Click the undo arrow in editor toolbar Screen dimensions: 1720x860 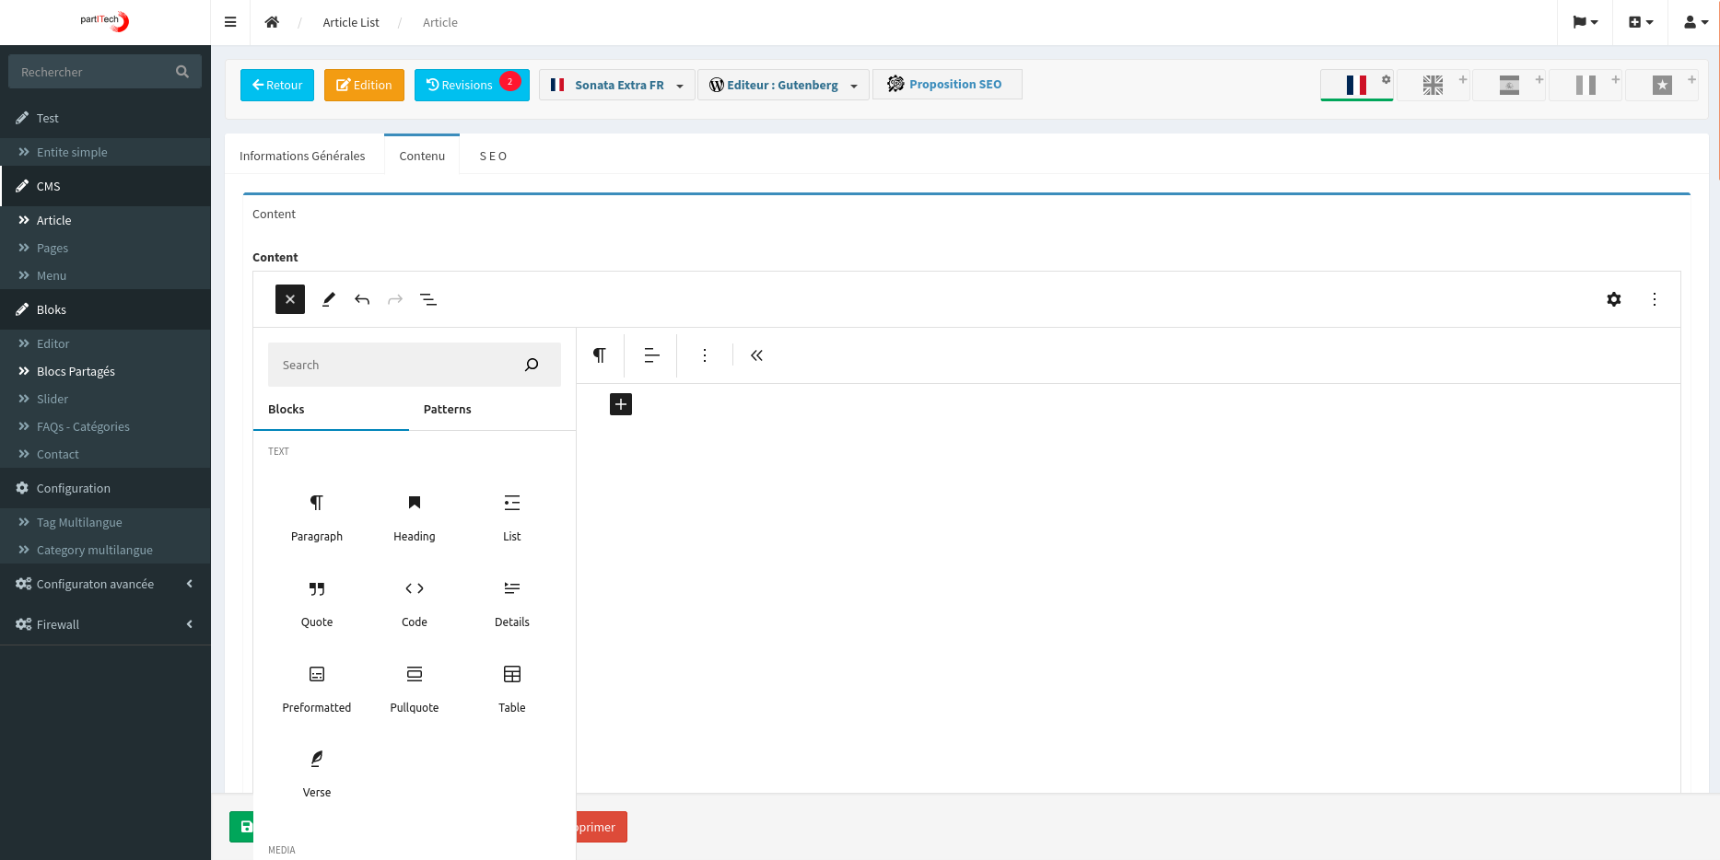362,299
